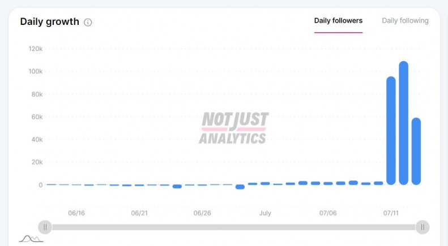Click the Not Just Analytics watermark logo
Screen dimensions: 448x246
(233, 128)
